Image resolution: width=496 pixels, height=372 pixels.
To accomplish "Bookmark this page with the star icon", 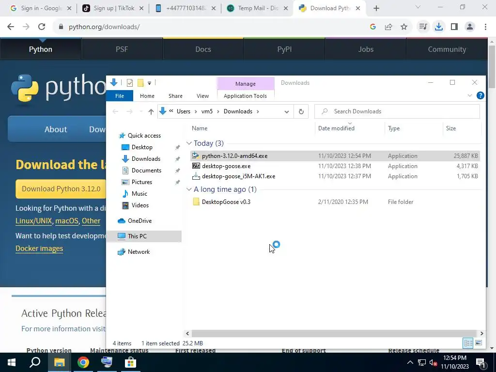I will 404,27.
